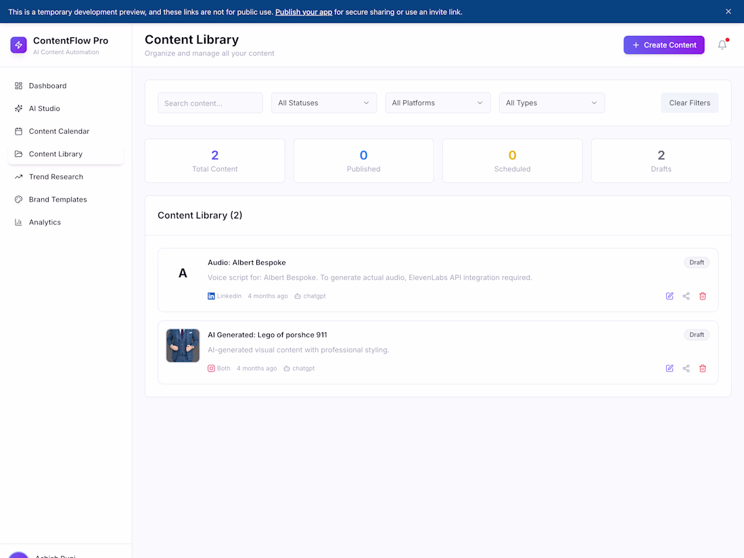This screenshot has width=744, height=558.
Task: Click the title 'AI Generated: Lego of porshce 911'
Action: (x=267, y=335)
